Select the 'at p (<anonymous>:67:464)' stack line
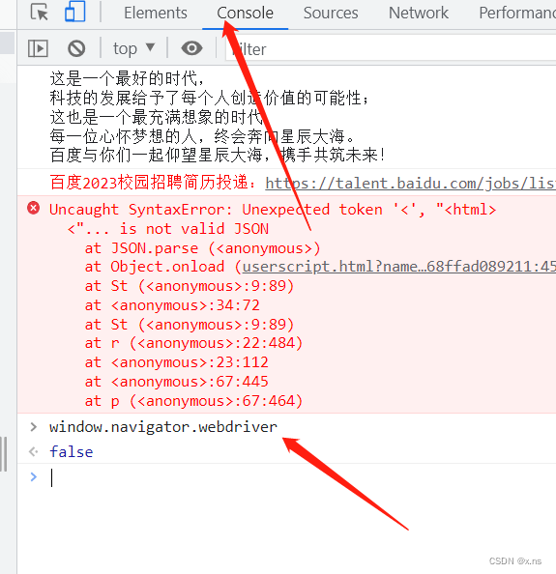556x574 pixels. pyautogui.click(x=193, y=401)
